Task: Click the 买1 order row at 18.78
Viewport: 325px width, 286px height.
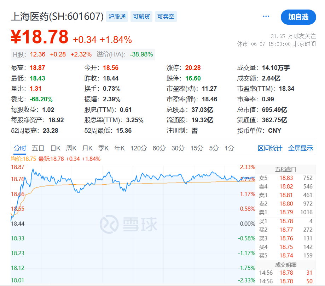Action: tap(286, 221)
